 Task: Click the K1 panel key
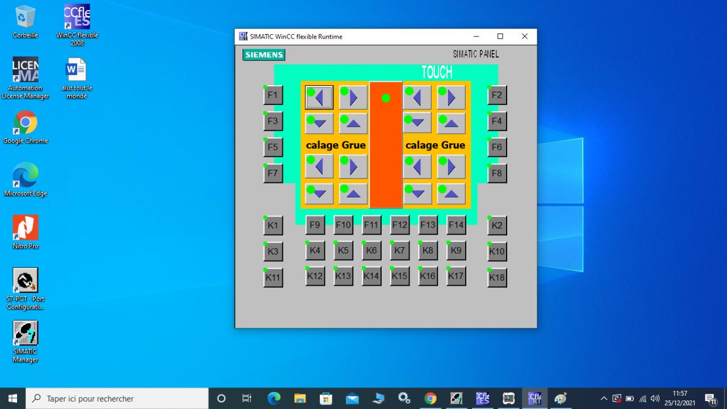click(273, 226)
